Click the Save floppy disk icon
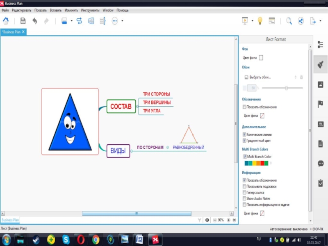The width and height of the screenshot is (328, 246). (x=23, y=21)
